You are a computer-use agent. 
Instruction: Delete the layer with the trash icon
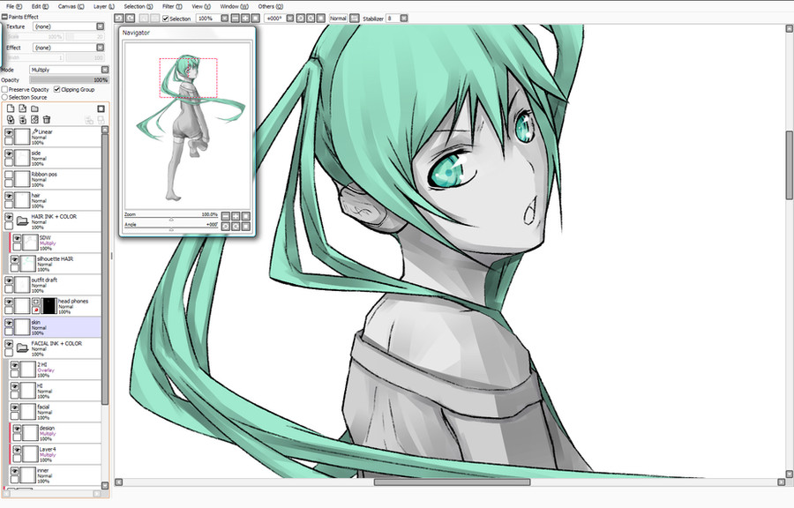(x=47, y=119)
